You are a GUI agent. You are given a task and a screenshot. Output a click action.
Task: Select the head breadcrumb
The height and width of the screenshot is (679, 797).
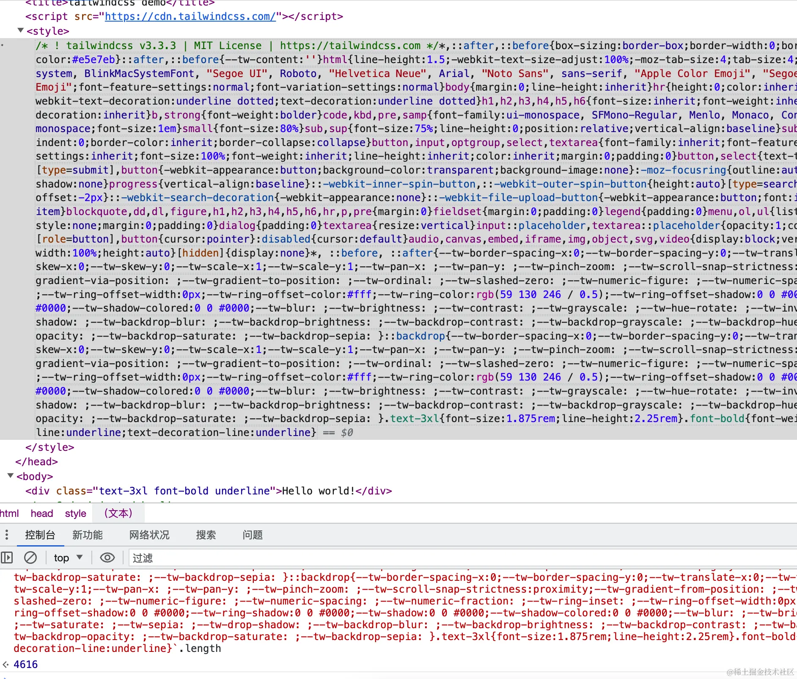click(42, 513)
